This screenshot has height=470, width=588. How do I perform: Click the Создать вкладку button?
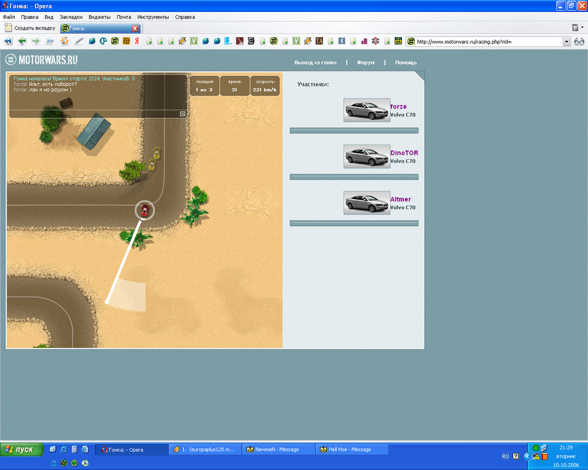click(30, 28)
